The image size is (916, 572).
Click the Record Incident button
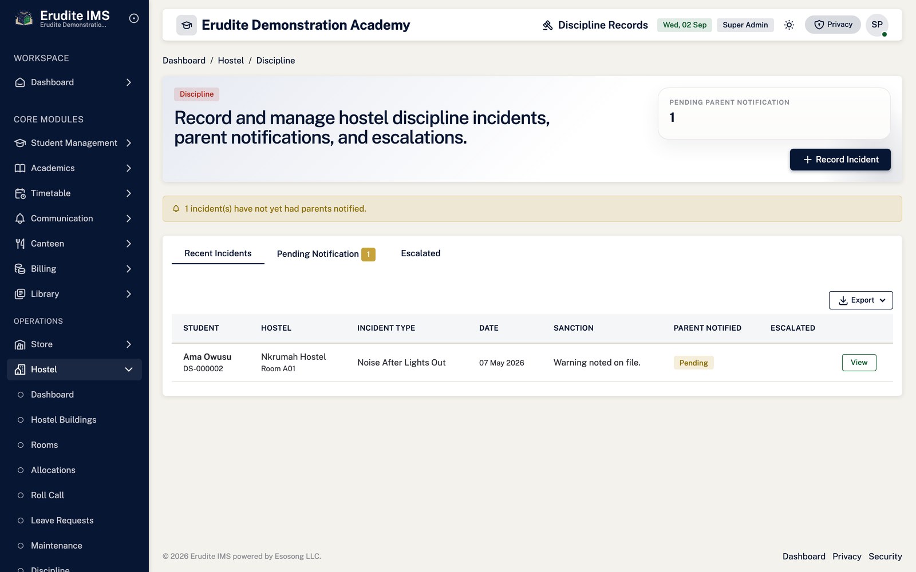point(840,160)
